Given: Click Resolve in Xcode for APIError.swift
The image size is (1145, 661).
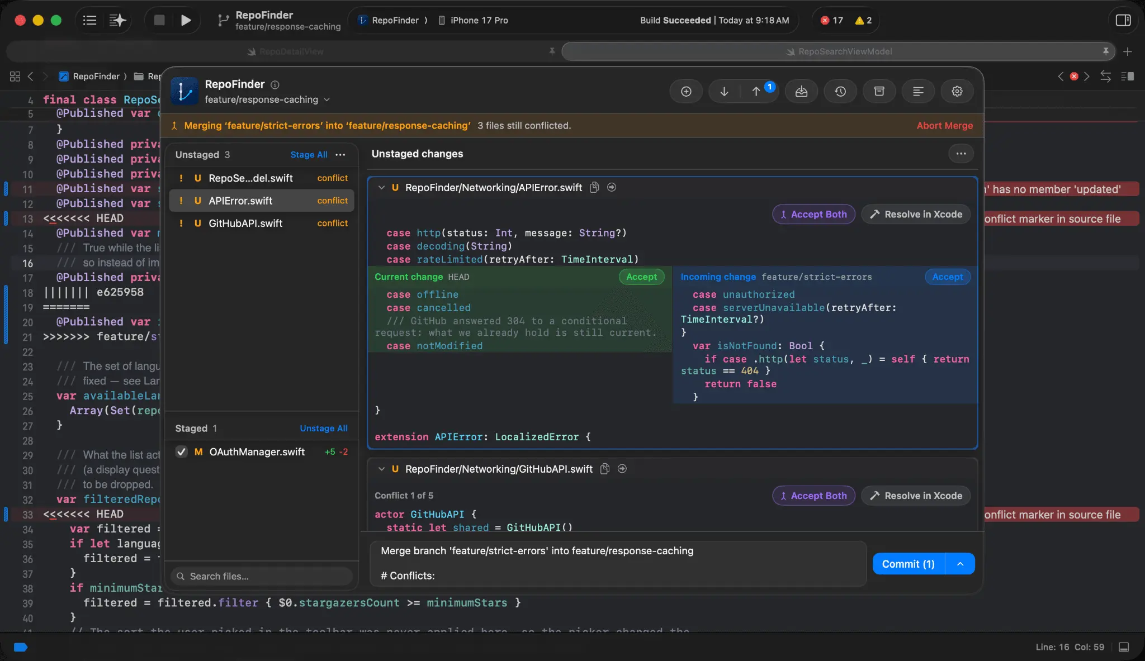Looking at the screenshot, I should tap(916, 214).
